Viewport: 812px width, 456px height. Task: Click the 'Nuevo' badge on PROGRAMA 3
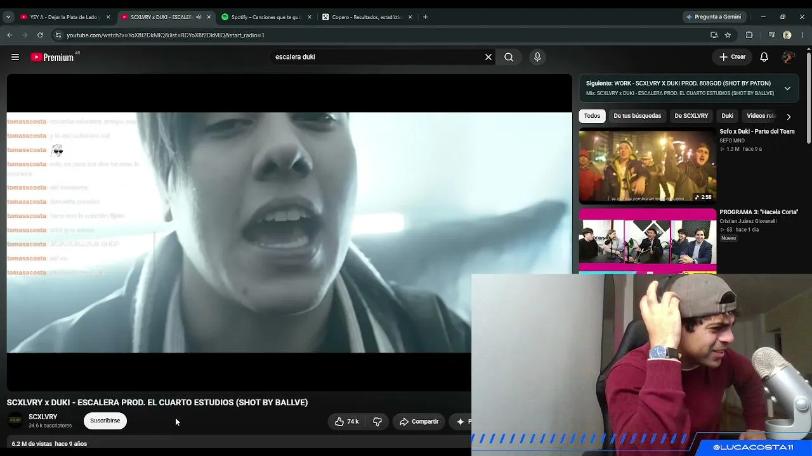[728, 238]
